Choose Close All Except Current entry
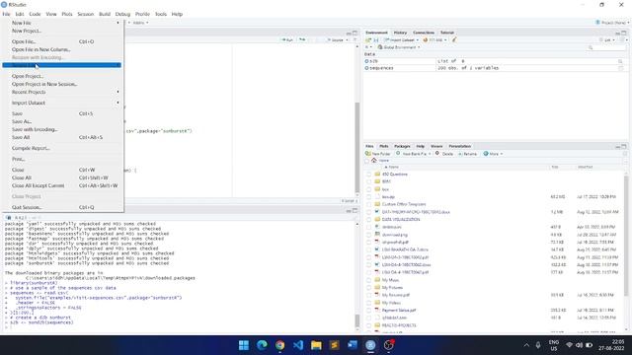This screenshot has height=355, width=632. pyautogui.click(x=39, y=185)
